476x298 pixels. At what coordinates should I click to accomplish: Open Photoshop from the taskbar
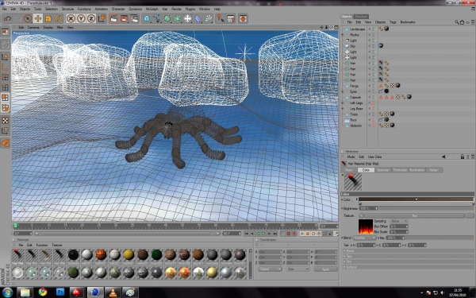point(60,292)
